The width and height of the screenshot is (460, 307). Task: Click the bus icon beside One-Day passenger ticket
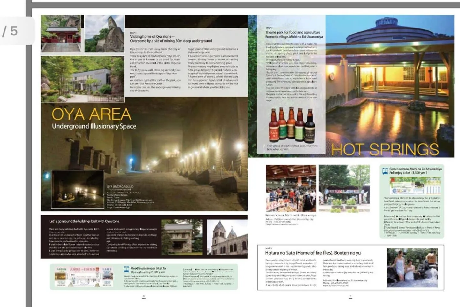[x=126, y=270]
